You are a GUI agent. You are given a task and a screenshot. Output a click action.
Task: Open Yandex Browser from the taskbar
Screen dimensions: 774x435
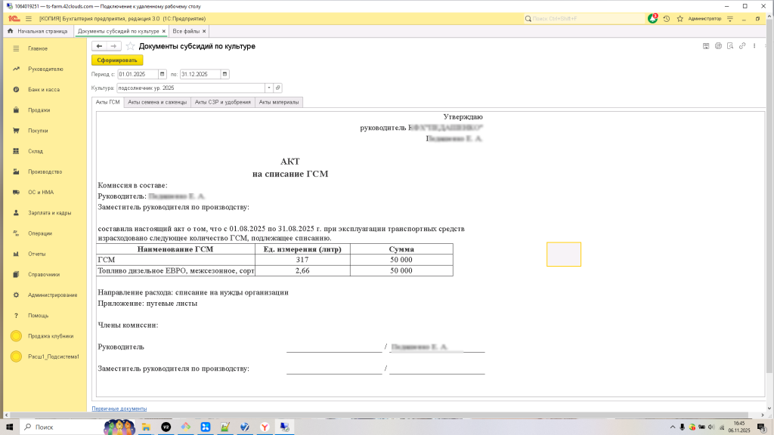pos(265,427)
